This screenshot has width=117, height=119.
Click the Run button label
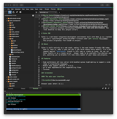click(61, 9)
